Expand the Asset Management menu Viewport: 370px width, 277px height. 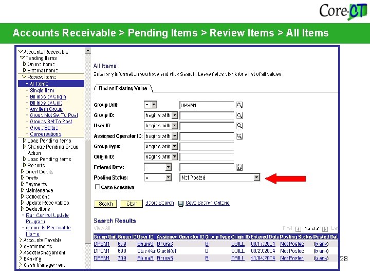[x=21, y=252]
